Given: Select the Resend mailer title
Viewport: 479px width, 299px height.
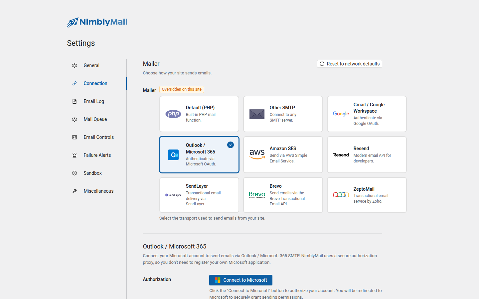Looking at the screenshot, I should (x=361, y=149).
